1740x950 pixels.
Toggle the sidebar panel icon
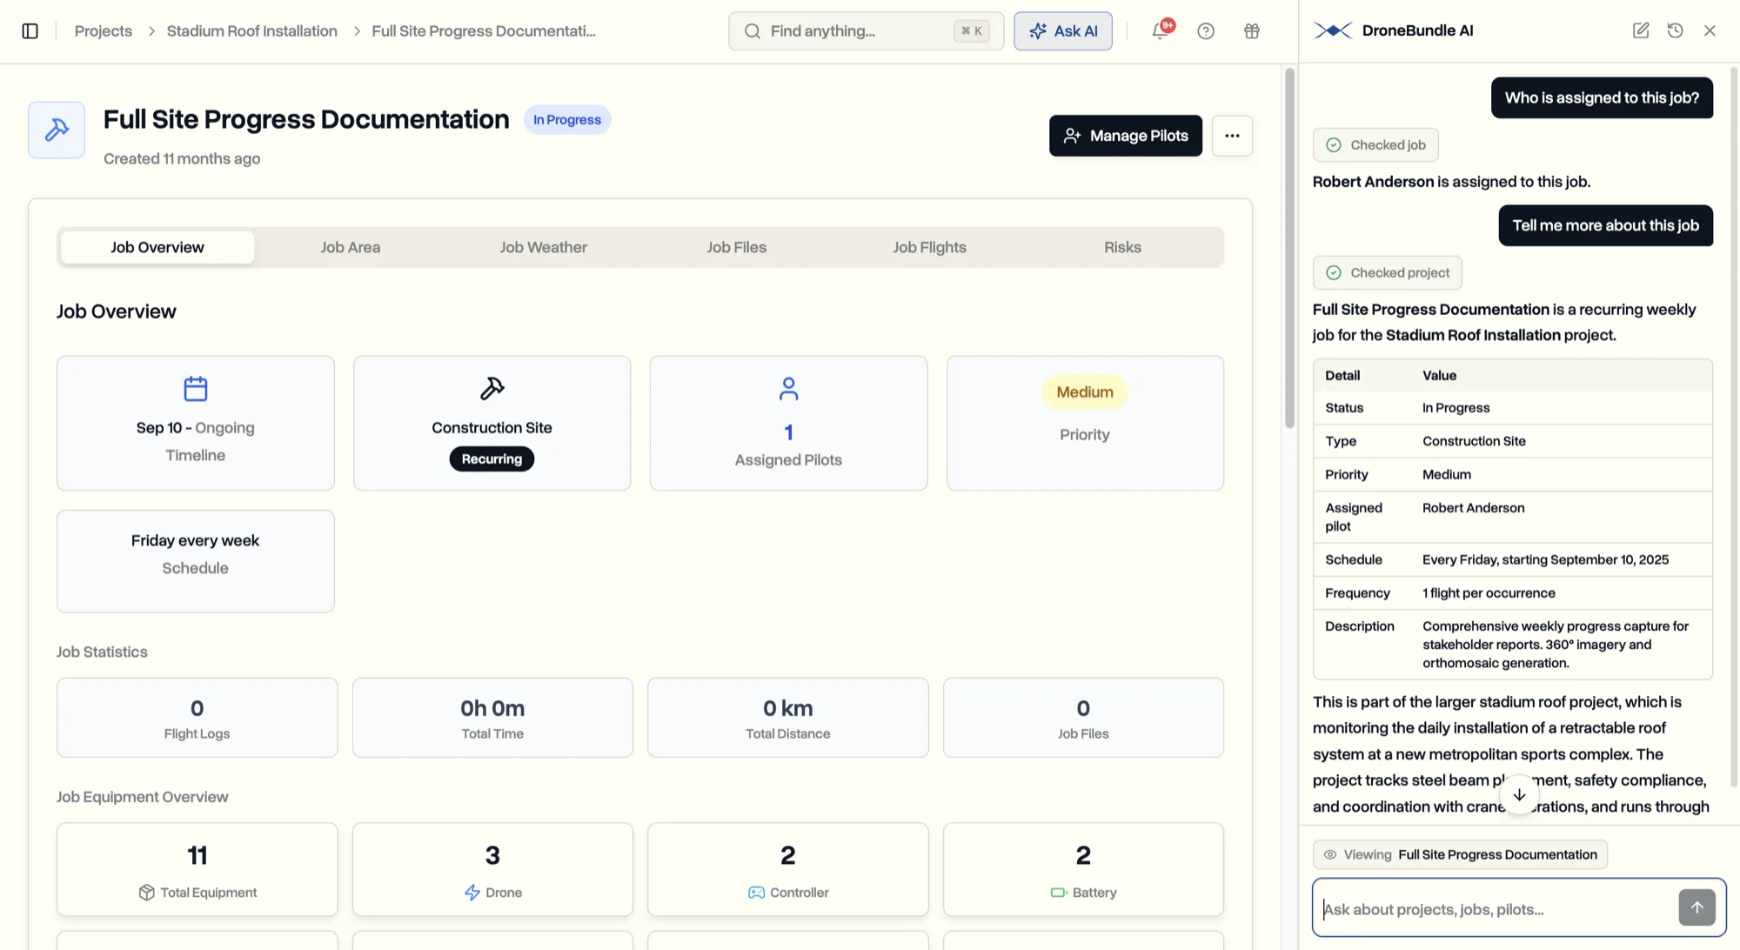pyautogui.click(x=30, y=31)
